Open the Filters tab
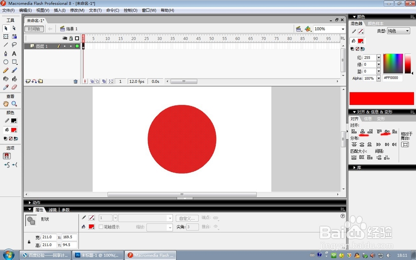 [52, 210]
